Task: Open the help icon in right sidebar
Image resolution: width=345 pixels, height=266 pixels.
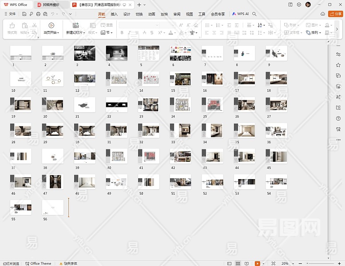Action: (338, 118)
